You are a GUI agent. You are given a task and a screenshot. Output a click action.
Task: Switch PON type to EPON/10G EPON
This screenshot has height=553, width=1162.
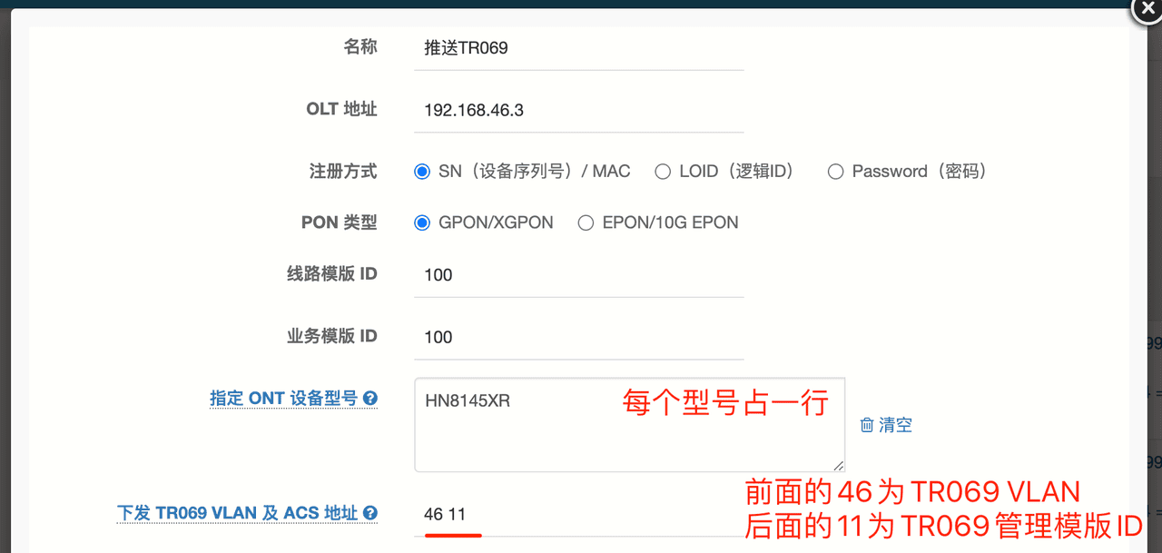[x=586, y=222]
